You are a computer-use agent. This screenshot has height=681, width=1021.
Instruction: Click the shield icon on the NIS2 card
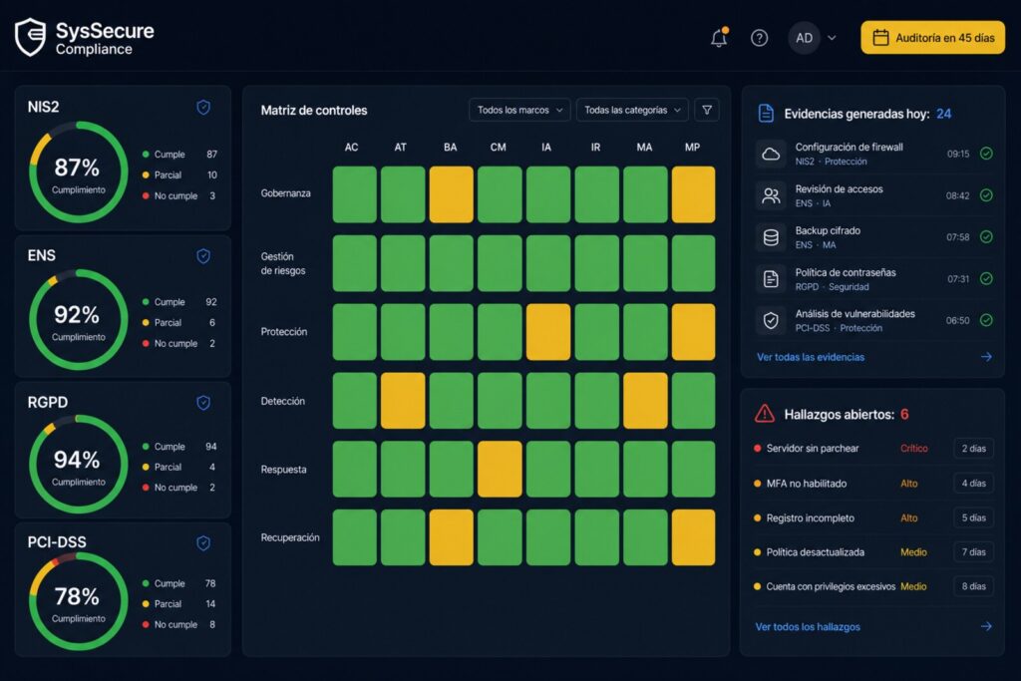(x=203, y=107)
